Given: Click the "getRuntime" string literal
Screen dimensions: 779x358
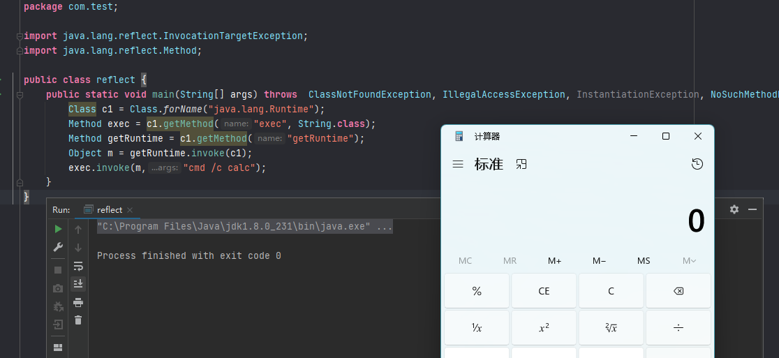Looking at the screenshot, I should tap(320, 139).
